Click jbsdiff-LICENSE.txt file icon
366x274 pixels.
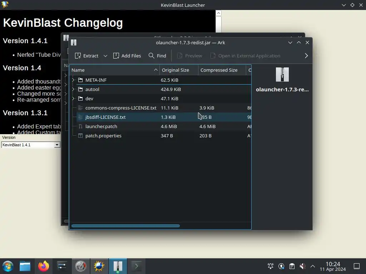tap(80, 117)
